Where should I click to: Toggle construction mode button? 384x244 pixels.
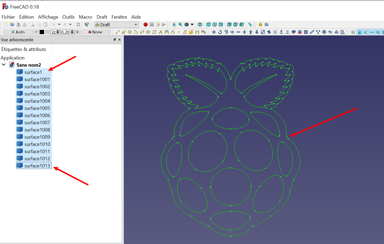tap(36, 32)
